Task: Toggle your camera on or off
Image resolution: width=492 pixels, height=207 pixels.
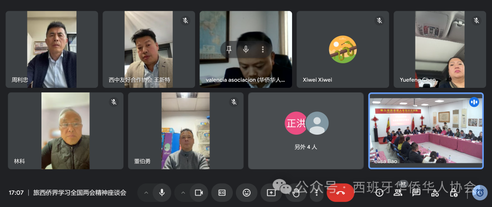Action: tap(199, 192)
